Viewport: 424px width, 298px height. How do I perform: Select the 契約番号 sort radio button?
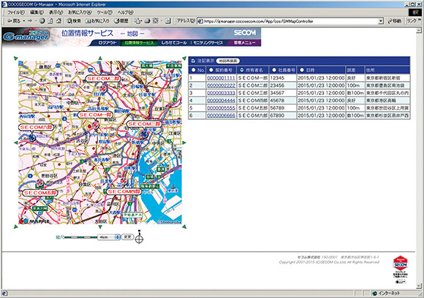(x=211, y=70)
